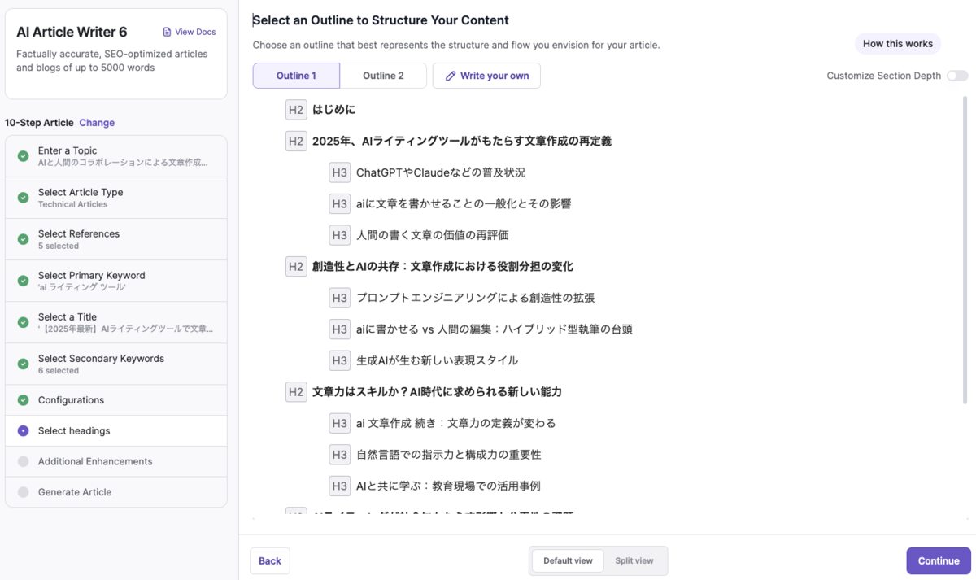
Task: Enable the Customize Section Depth toggle
Action: click(957, 76)
